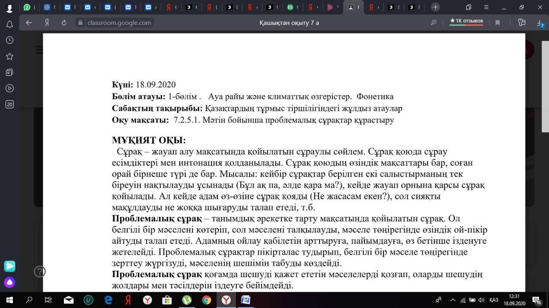View site security lock info

[x=80, y=23]
